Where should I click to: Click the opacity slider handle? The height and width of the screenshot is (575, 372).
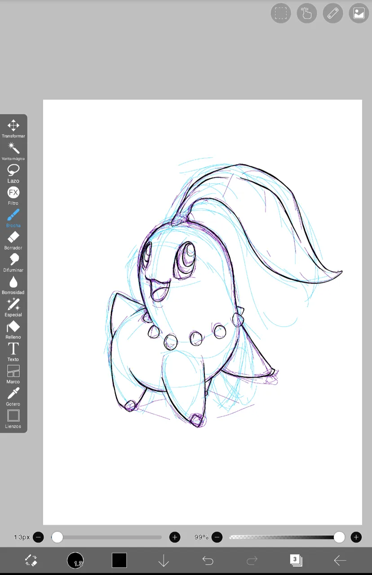point(339,537)
